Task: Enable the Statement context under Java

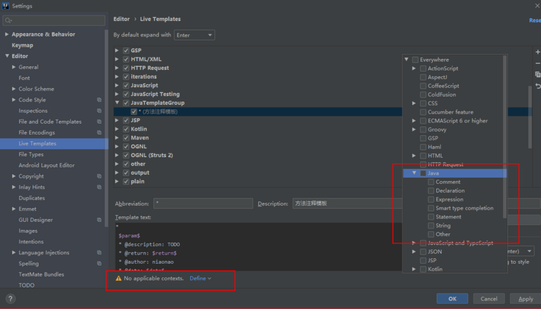Action: coord(431,216)
